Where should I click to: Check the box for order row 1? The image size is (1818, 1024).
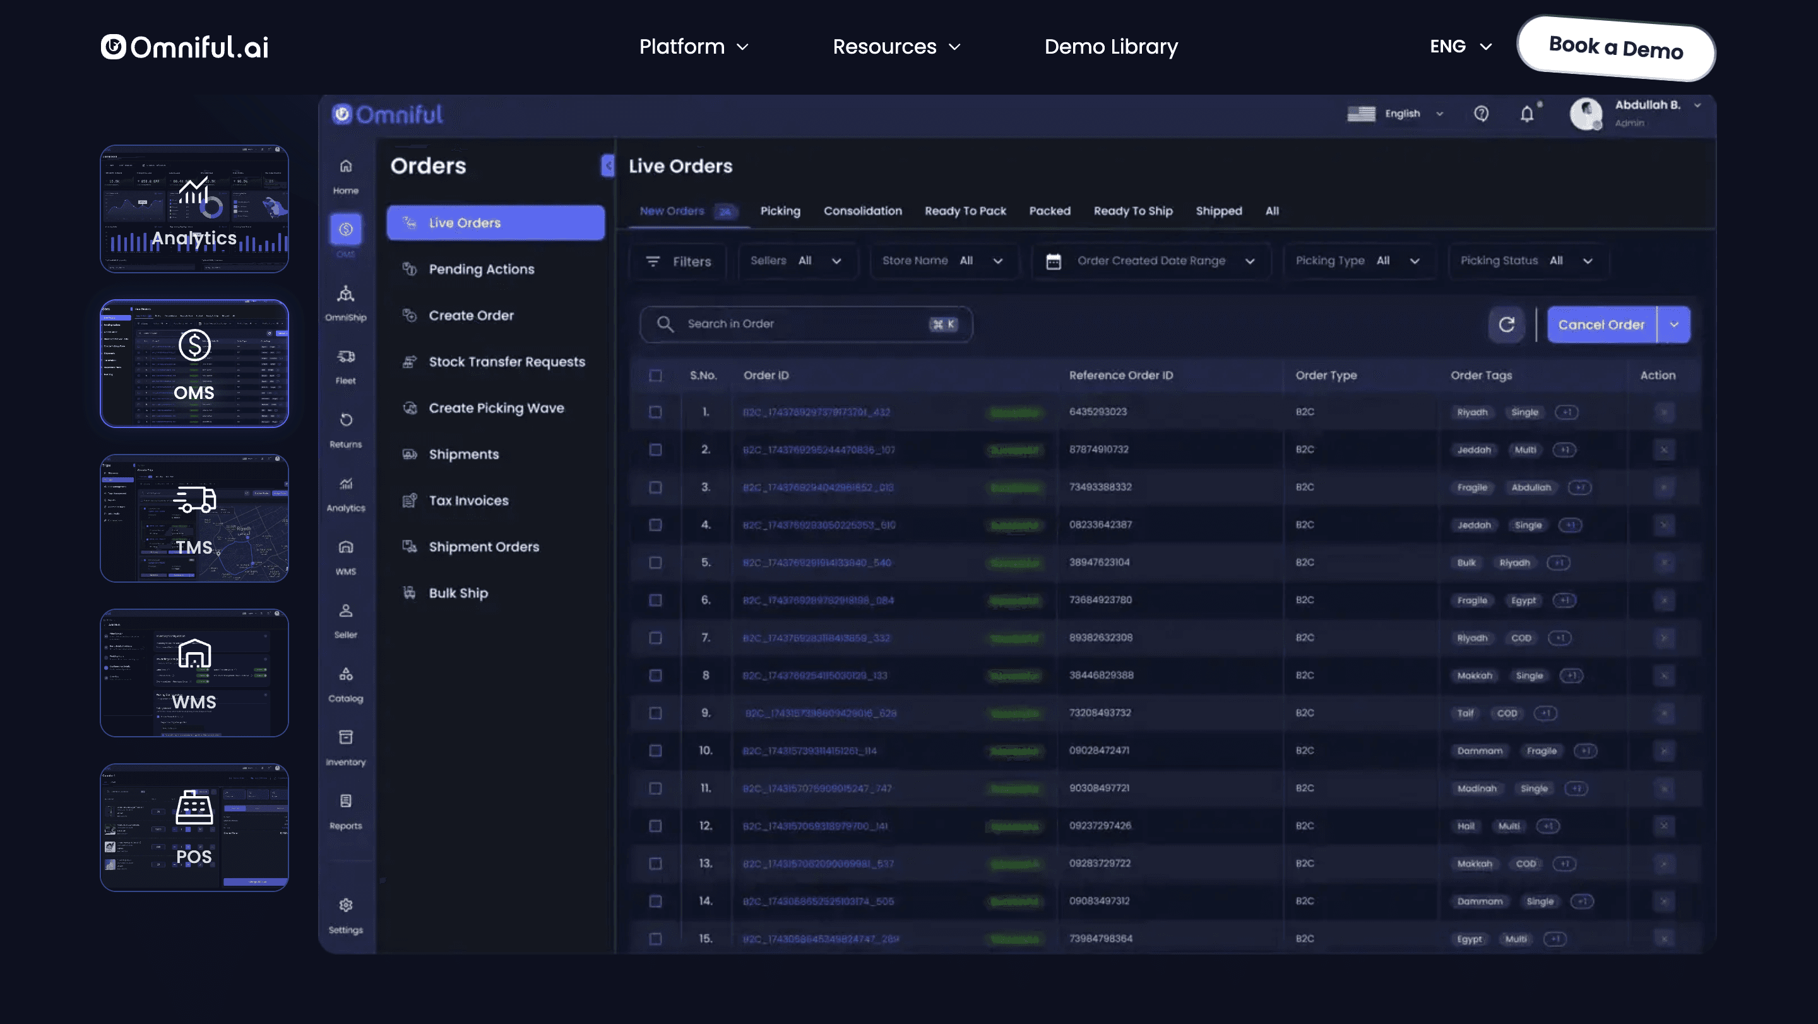point(655,412)
